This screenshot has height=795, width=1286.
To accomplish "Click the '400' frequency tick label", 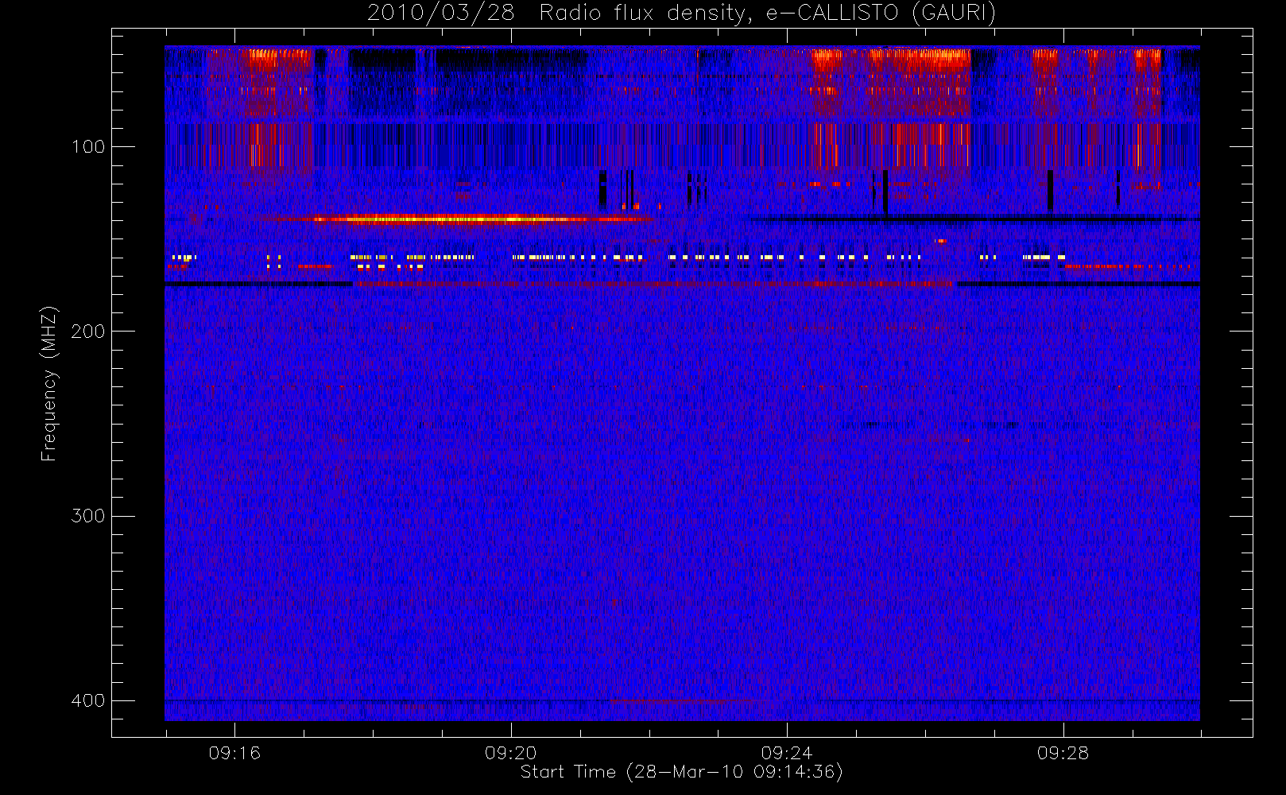I will pos(87,700).
